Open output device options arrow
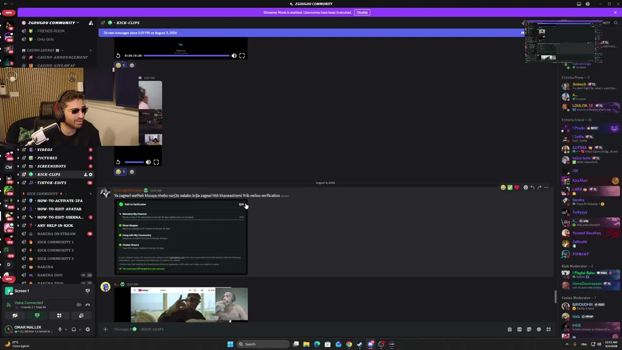622x350 pixels. click(x=80, y=329)
